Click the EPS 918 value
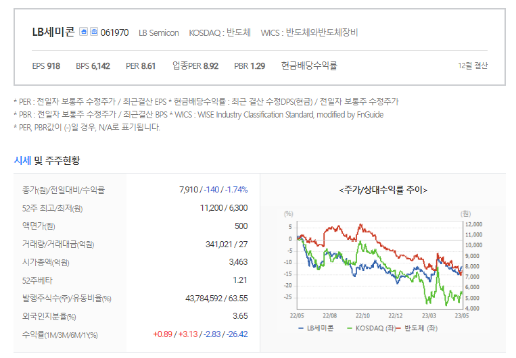 pyautogui.click(x=46, y=66)
